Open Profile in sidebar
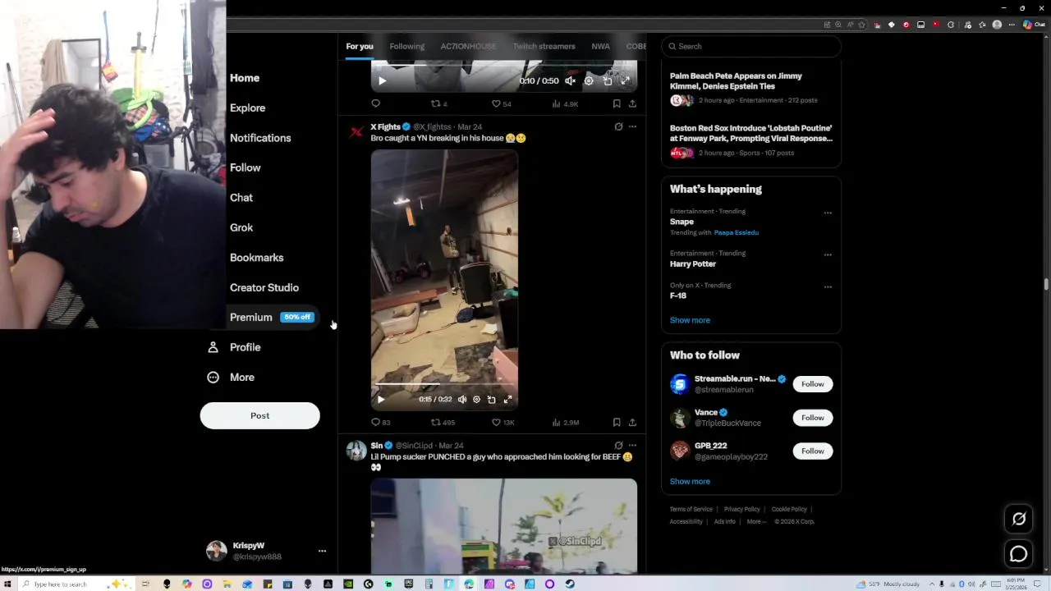The width and height of the screenshot is (1051, 591). point(234,347)
